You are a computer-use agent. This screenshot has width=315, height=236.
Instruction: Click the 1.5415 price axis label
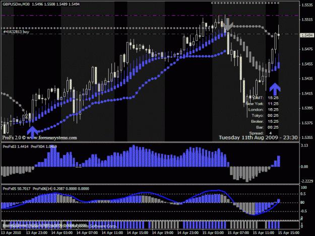pos(307,94)
